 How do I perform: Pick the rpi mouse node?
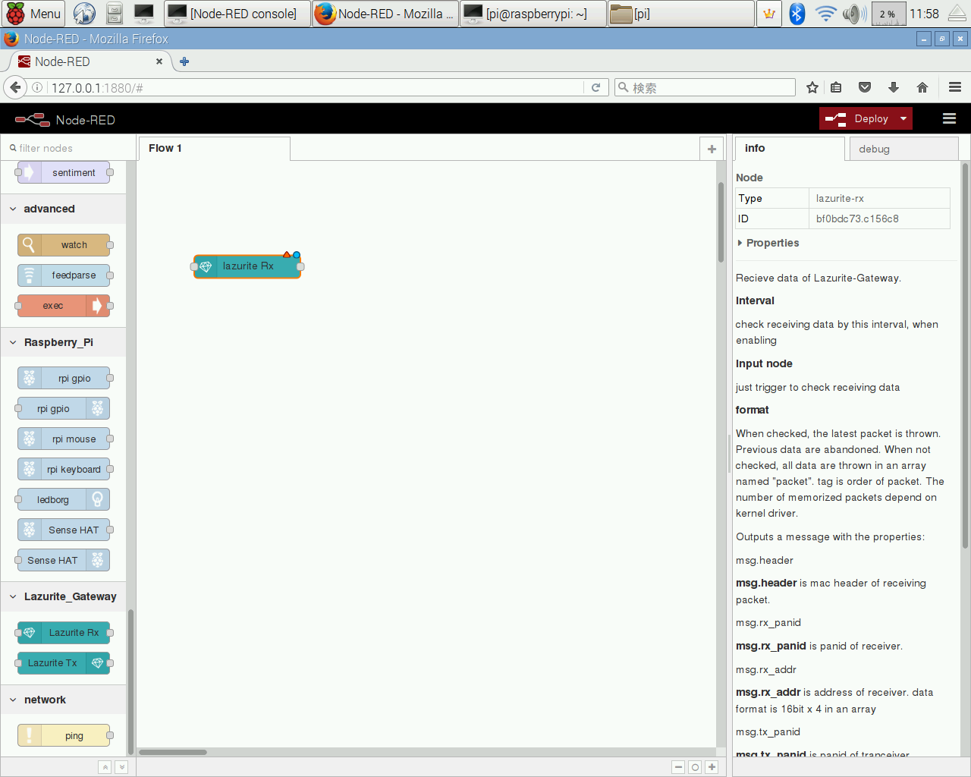tap(64, 439)
